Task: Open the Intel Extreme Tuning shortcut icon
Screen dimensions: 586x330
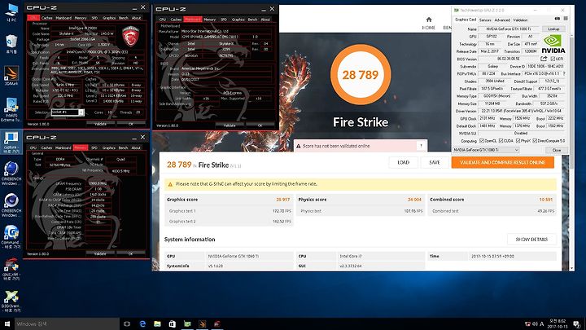Action: pyautogui.click(x=11, y=109)
